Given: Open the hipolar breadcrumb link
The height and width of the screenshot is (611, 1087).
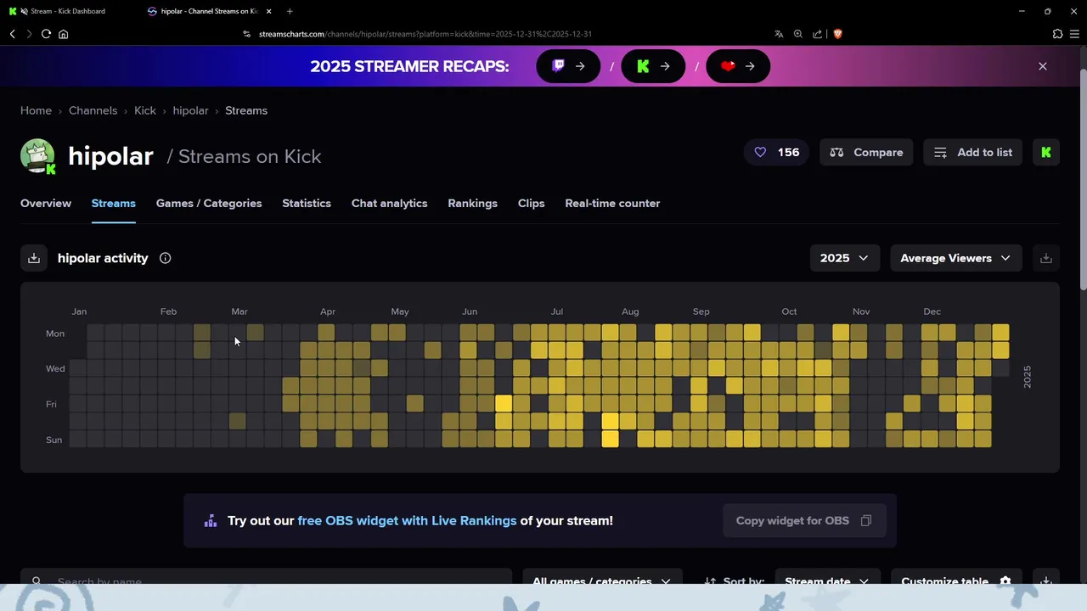Looking at the screenshot, I should click(x=190, y=110).
